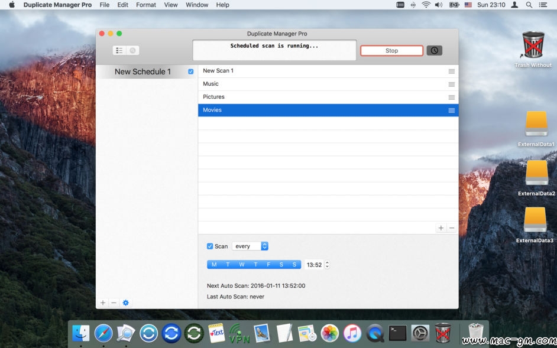This screenshot has height=348, width=557.
Task: Toggle Monday in the day selector
Action: (x=214, y=265)
